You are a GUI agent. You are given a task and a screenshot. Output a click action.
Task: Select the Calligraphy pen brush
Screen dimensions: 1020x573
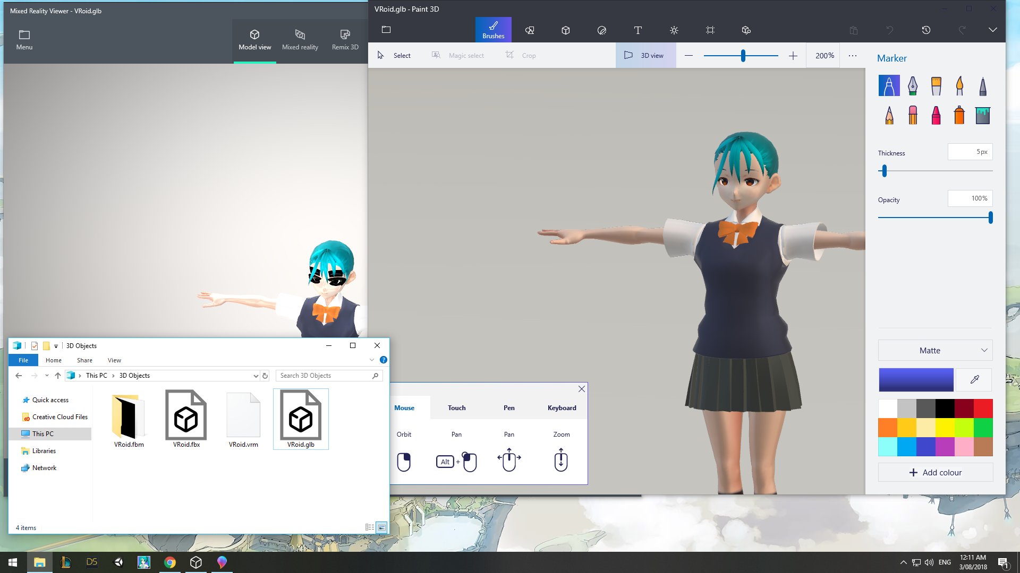coord(913,85)
